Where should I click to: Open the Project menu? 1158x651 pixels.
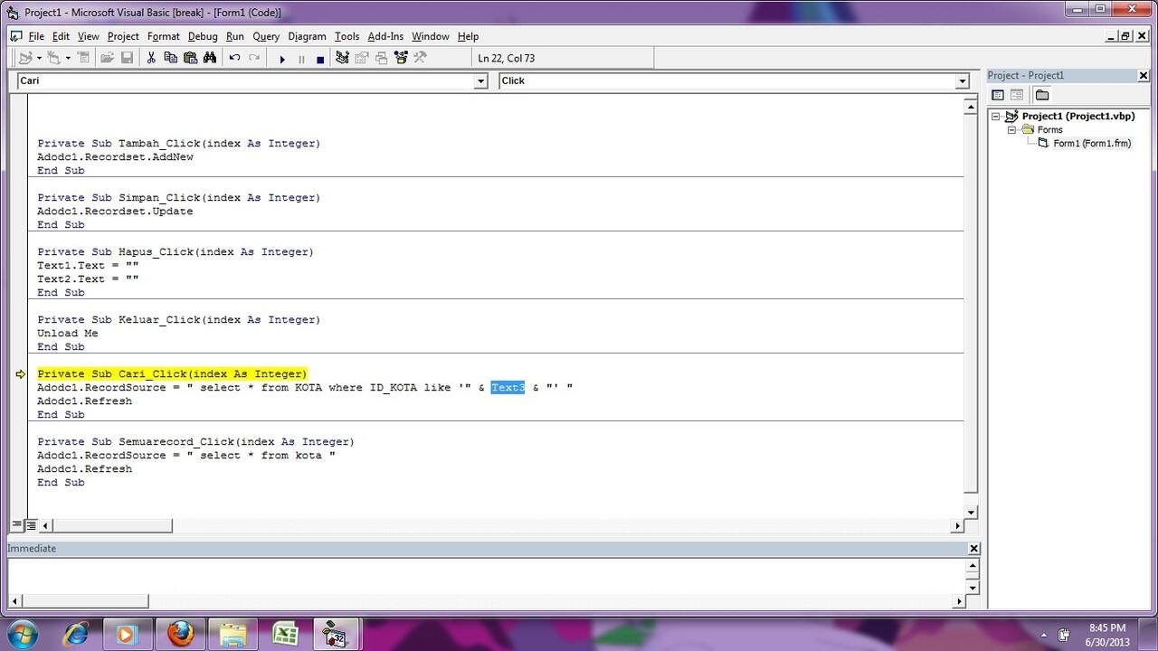[x=123, y=36]
